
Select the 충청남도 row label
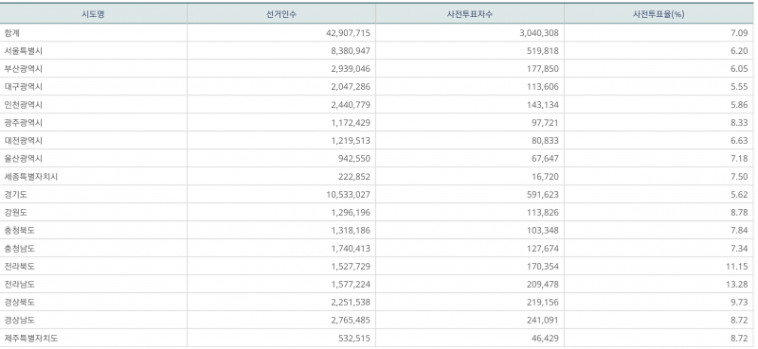tap(19, 249)
